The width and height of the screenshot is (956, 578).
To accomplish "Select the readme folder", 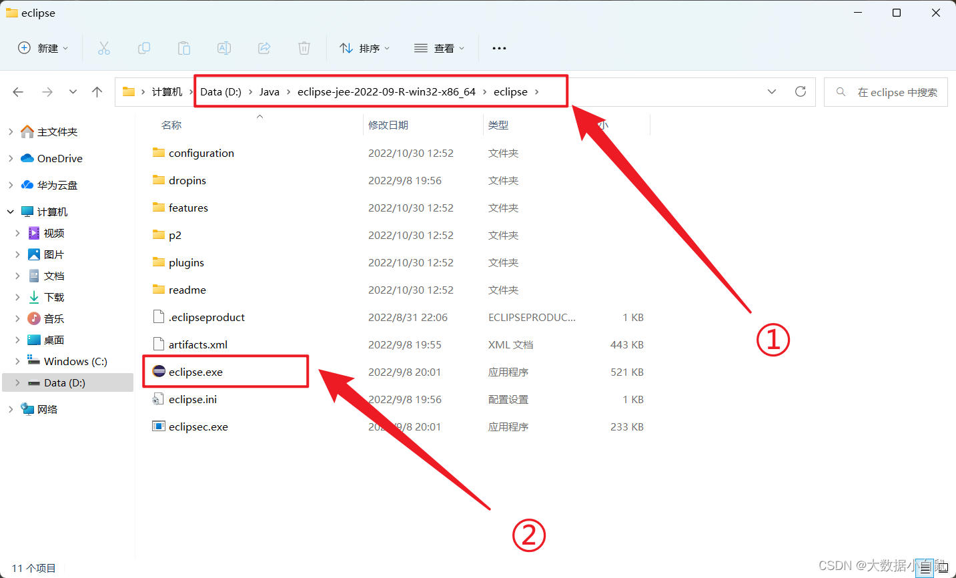I will coord(187,290).
